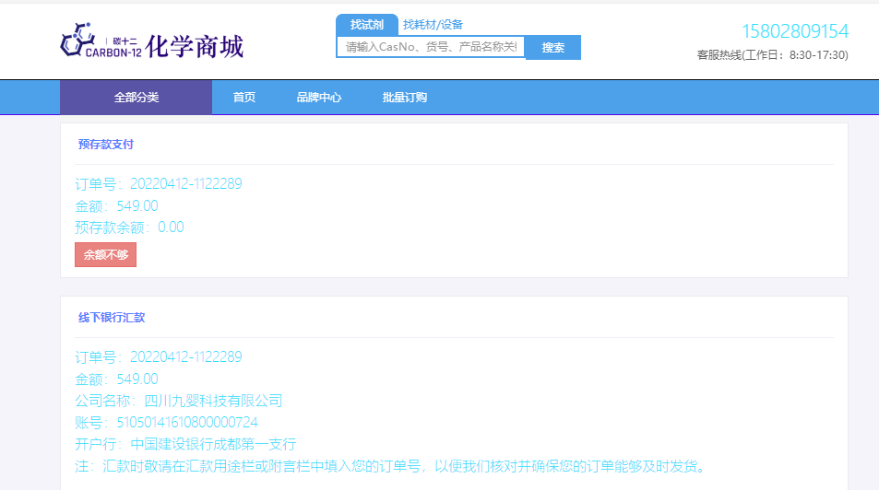The height and width of the screenshot is (490, 879).
Task: Click the 预存款支付 section heading
Action: 106,145
